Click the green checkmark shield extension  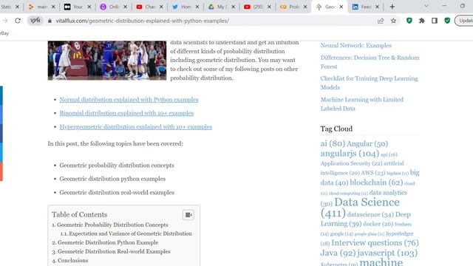(x=447, y=21)
